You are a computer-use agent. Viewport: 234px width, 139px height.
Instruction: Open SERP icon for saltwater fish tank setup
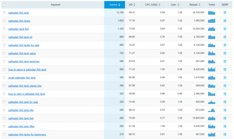click(225, 53)
